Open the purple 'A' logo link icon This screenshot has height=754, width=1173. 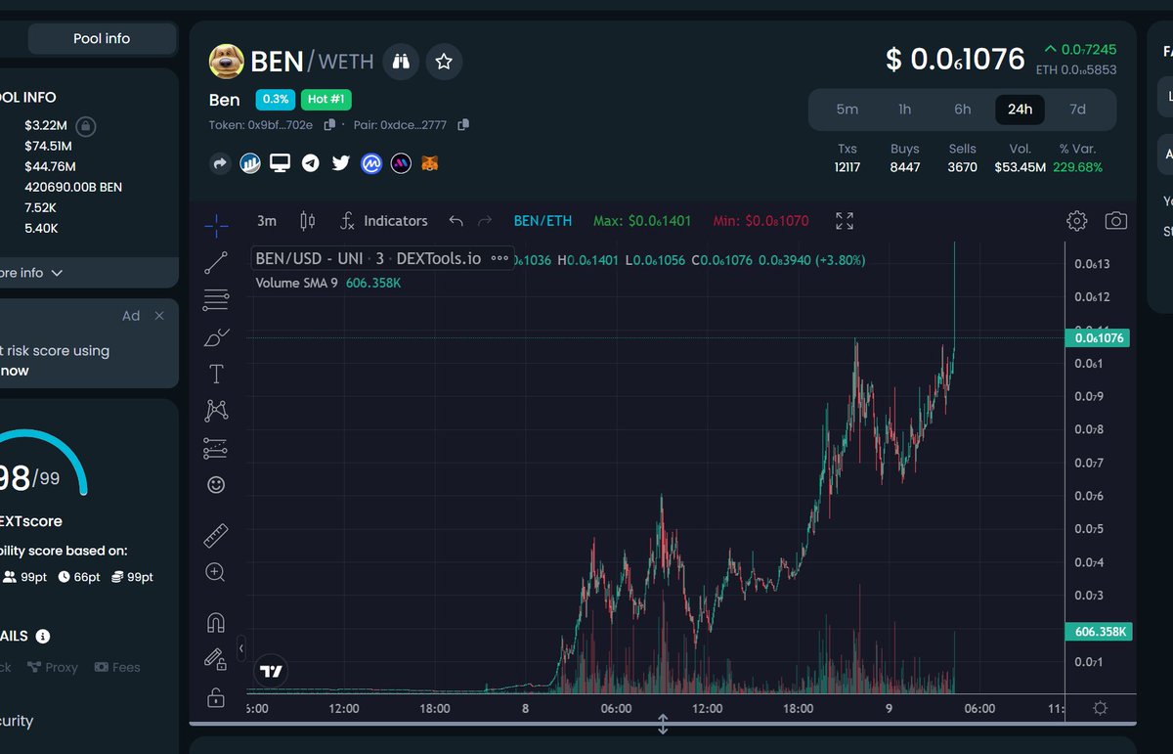click(x=401, y=163)
